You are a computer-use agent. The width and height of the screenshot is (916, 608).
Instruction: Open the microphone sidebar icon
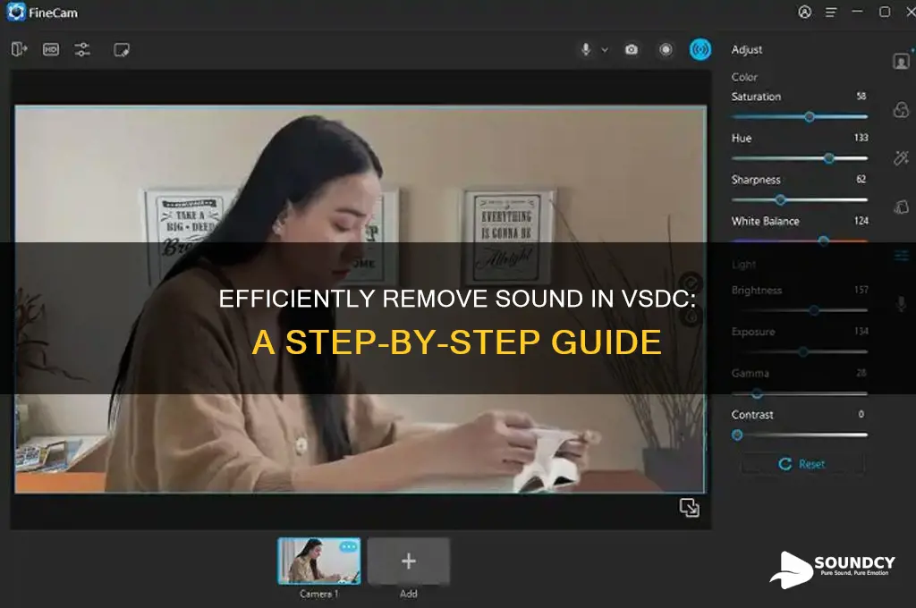(902, 304)
